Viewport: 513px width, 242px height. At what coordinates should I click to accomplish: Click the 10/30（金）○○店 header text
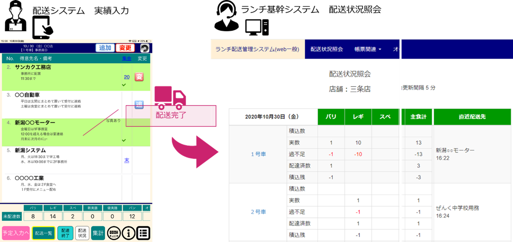38,46
